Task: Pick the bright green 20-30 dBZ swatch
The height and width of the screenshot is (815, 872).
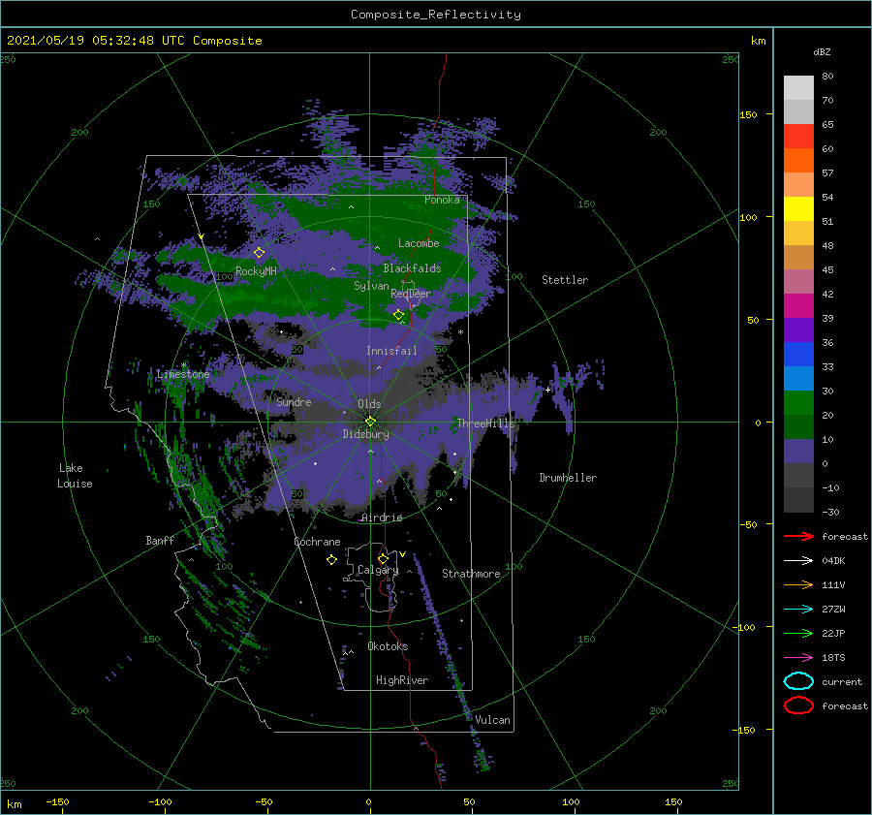Action: pos(798,402)
